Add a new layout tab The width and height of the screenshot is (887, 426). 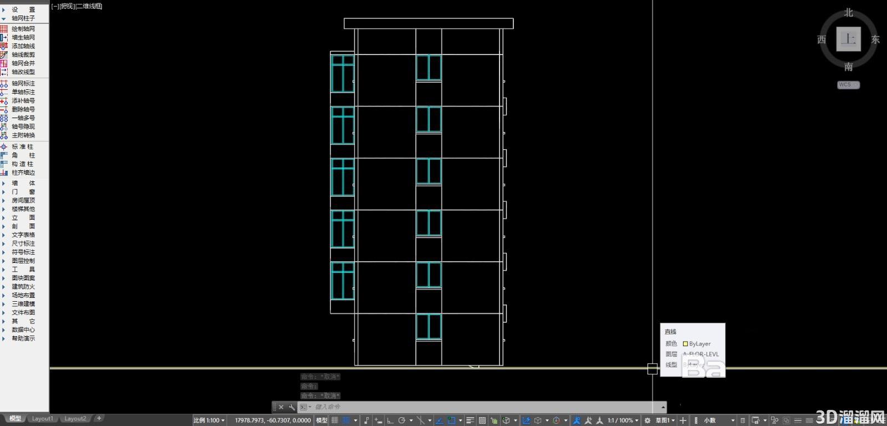(99, 418)
